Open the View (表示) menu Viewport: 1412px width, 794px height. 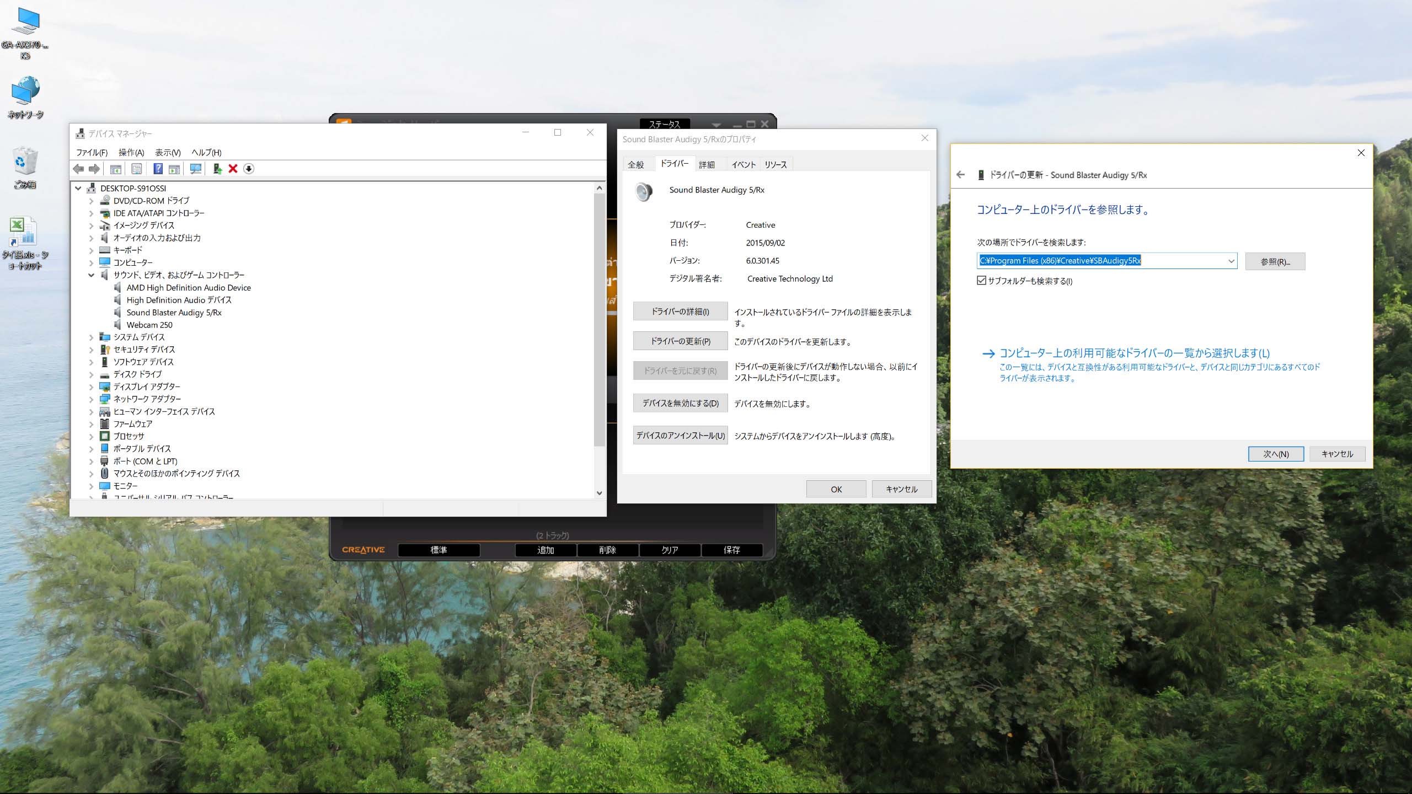tap(168, 153)
